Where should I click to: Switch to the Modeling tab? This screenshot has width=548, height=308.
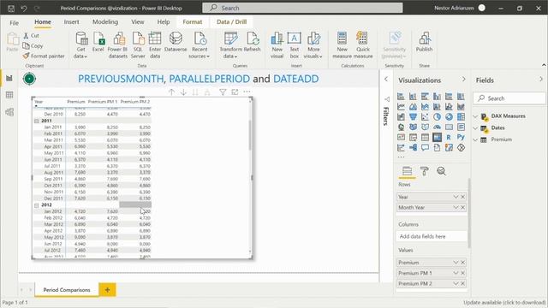click(x=105, y=21)
